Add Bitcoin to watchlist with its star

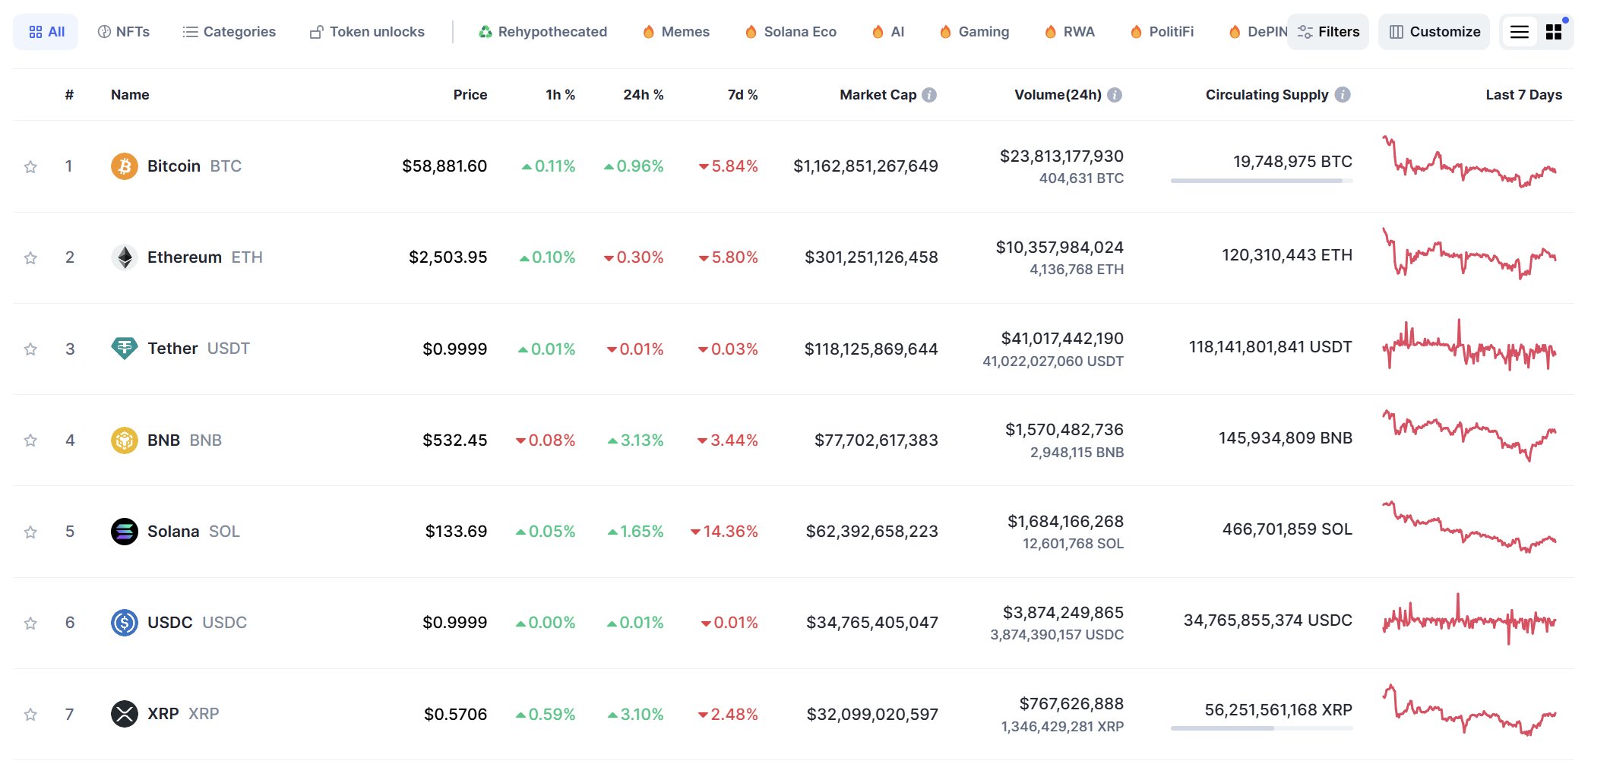(x=30, y=166)
